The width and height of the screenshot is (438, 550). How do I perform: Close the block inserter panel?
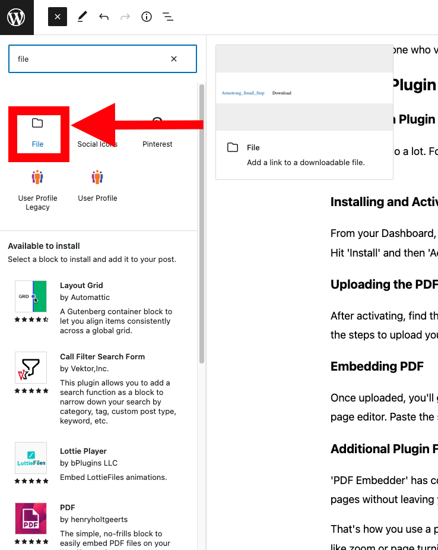point(58,17)
